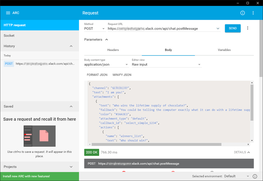The width and height of the screenshot is (263, 181).
Task: Format the JSON body
Action: pyautogui.click(x=97, y=75)
